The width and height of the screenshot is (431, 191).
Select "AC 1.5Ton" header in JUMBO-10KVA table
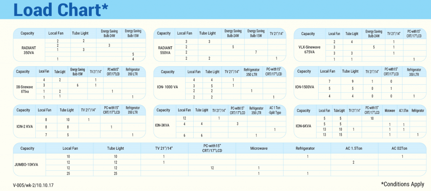[x=354, y=148]
